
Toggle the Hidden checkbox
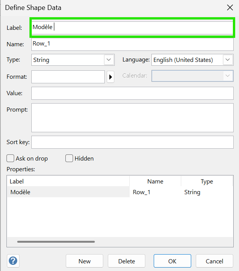tap(69, 158)
